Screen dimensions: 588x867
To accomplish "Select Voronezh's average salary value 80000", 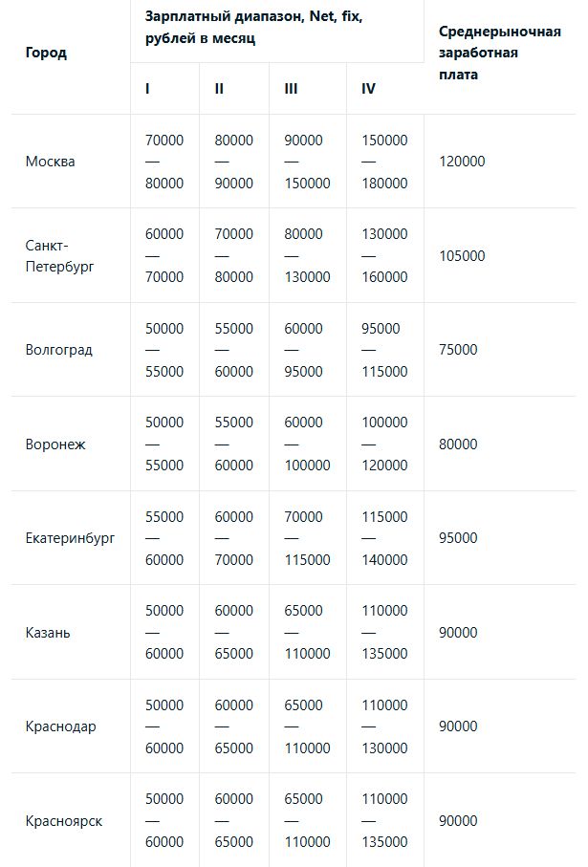I will (458, 444).
